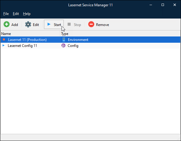This screenshot has width=181, height=141.
Task: Sort by the Type column header
Action: click(120, 34)
